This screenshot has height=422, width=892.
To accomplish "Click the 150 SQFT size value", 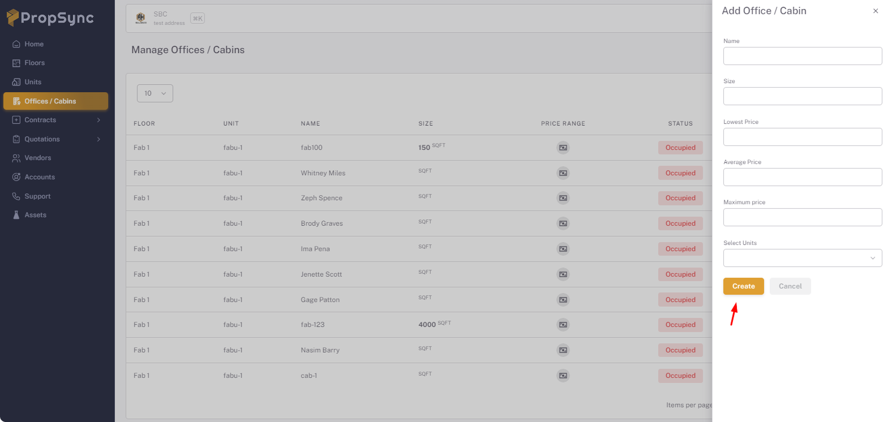I will pyautogui.click(x=432, y=147).
